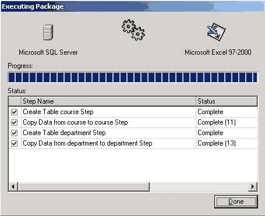Select "Copy Data from department to department Step" text
Screen dimensions: 265x216
click(87, 143)
